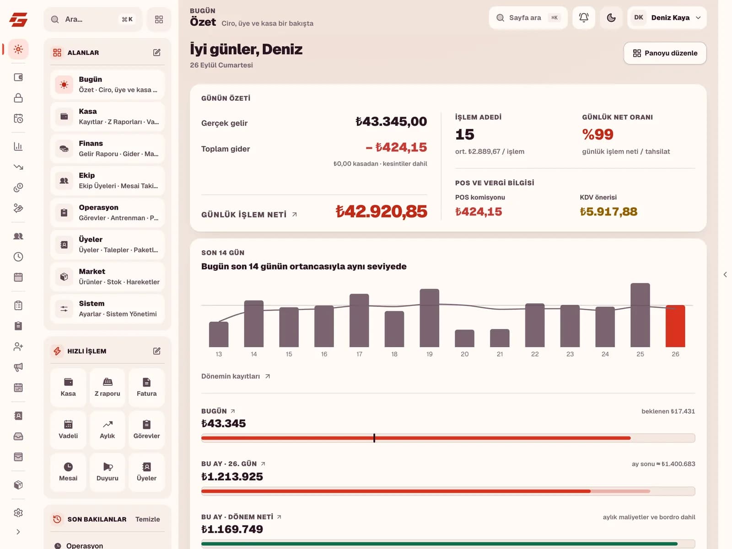Click the chart bar for day 19
Image resolution: width=732 pixels, height=549 pixels.
(429, 318)
